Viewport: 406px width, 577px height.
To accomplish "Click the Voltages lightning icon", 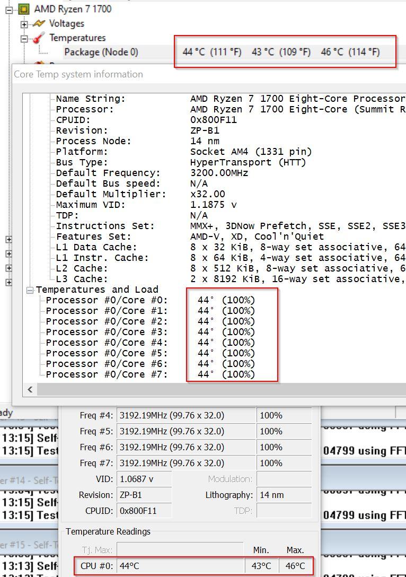I will pos(39,24).
